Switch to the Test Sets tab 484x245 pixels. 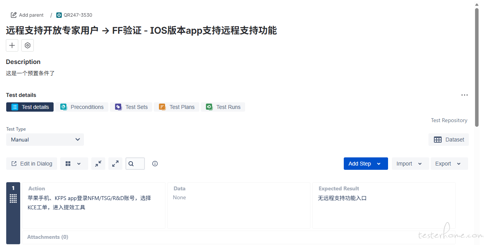[131, 107]
